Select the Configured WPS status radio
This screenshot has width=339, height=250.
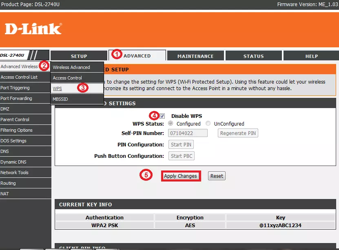click(x=171, y=124)
